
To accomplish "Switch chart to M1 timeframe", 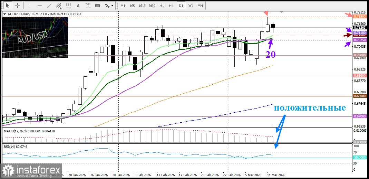I will tap(123, 6).
